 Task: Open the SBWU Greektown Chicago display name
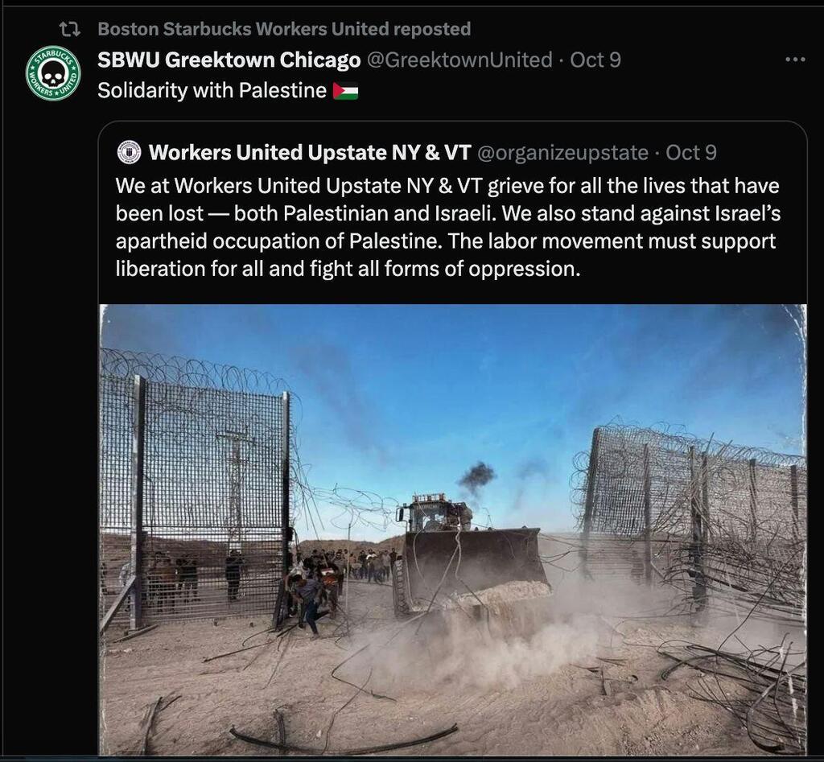(x=229, y=60)
